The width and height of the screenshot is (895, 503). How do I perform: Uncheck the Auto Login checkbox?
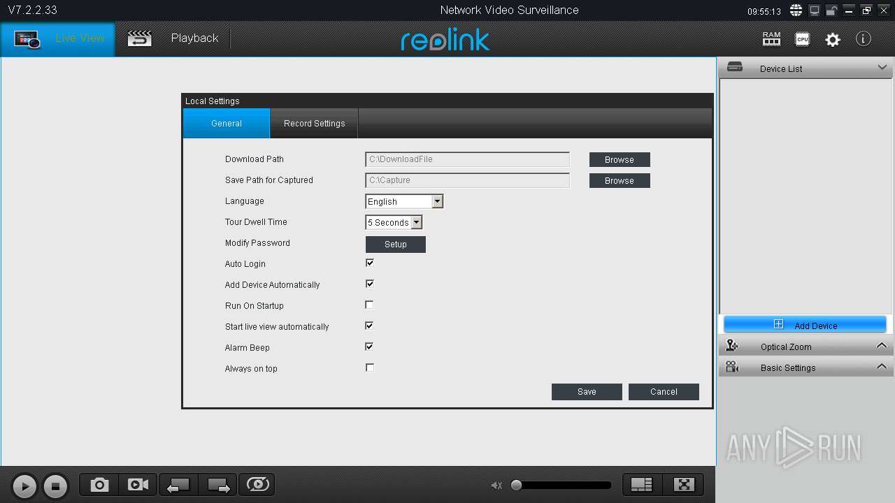[x=370, y=263]
